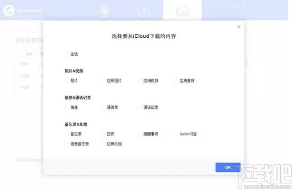The image size is (293, 189).
Task: Close the iCloud content selection dialog
Action: pyautogui.click(x=239, y=27)
